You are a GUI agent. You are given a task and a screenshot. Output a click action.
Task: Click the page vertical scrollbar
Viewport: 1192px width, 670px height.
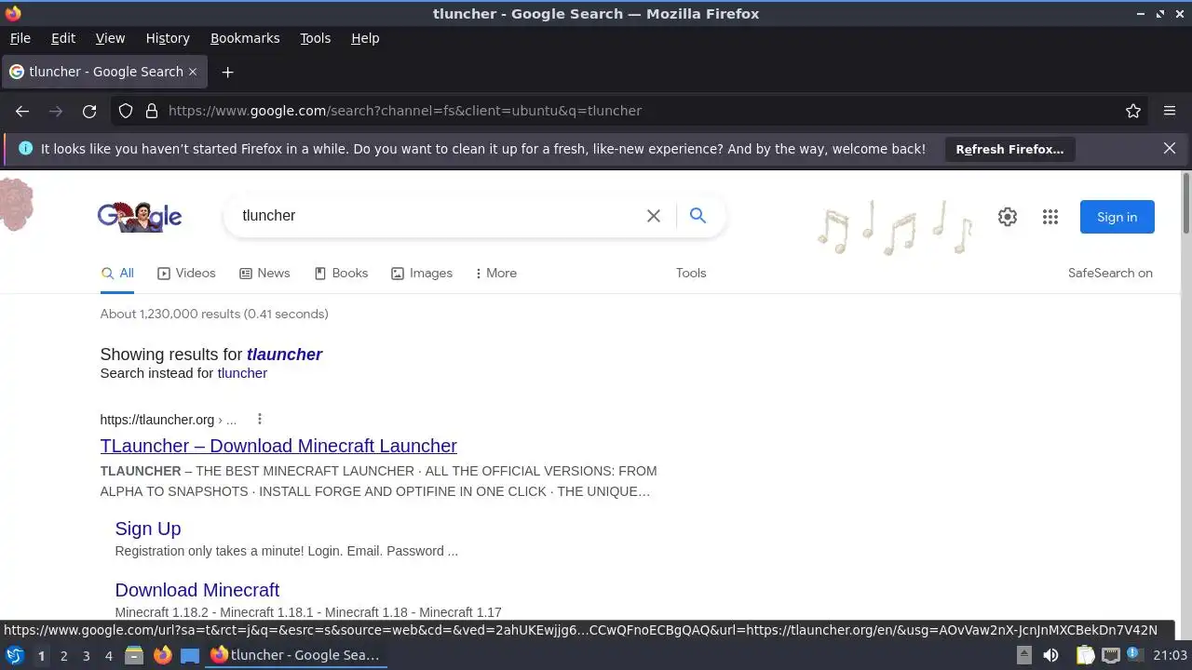point(1185,204)
